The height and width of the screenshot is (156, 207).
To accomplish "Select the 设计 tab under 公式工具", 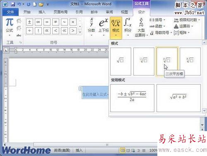I will tap(142, 12).
